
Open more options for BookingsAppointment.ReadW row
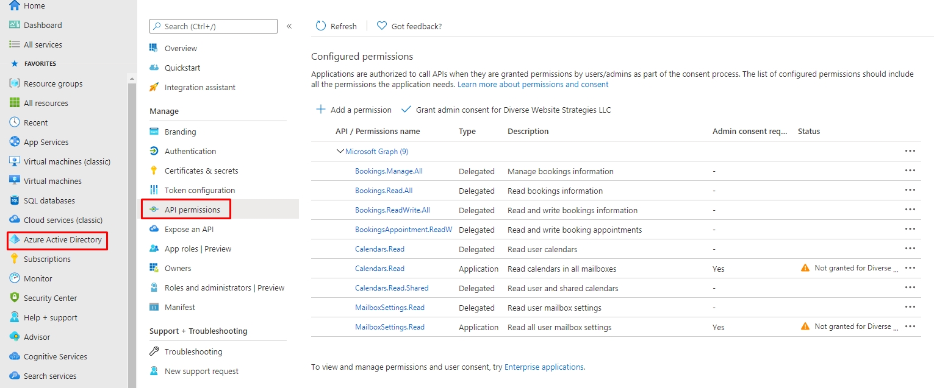tap(910, 229)
